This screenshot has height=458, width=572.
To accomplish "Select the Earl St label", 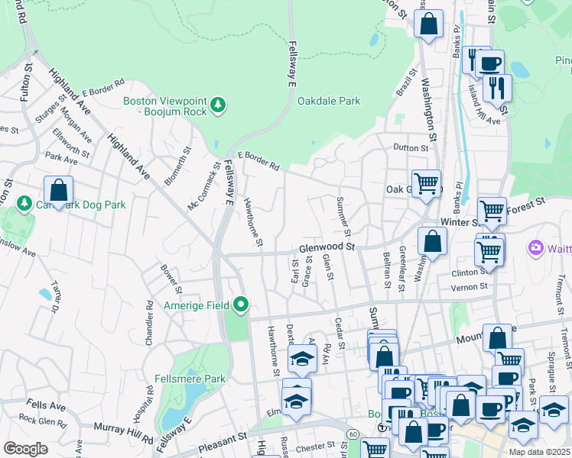I will 294,271.
